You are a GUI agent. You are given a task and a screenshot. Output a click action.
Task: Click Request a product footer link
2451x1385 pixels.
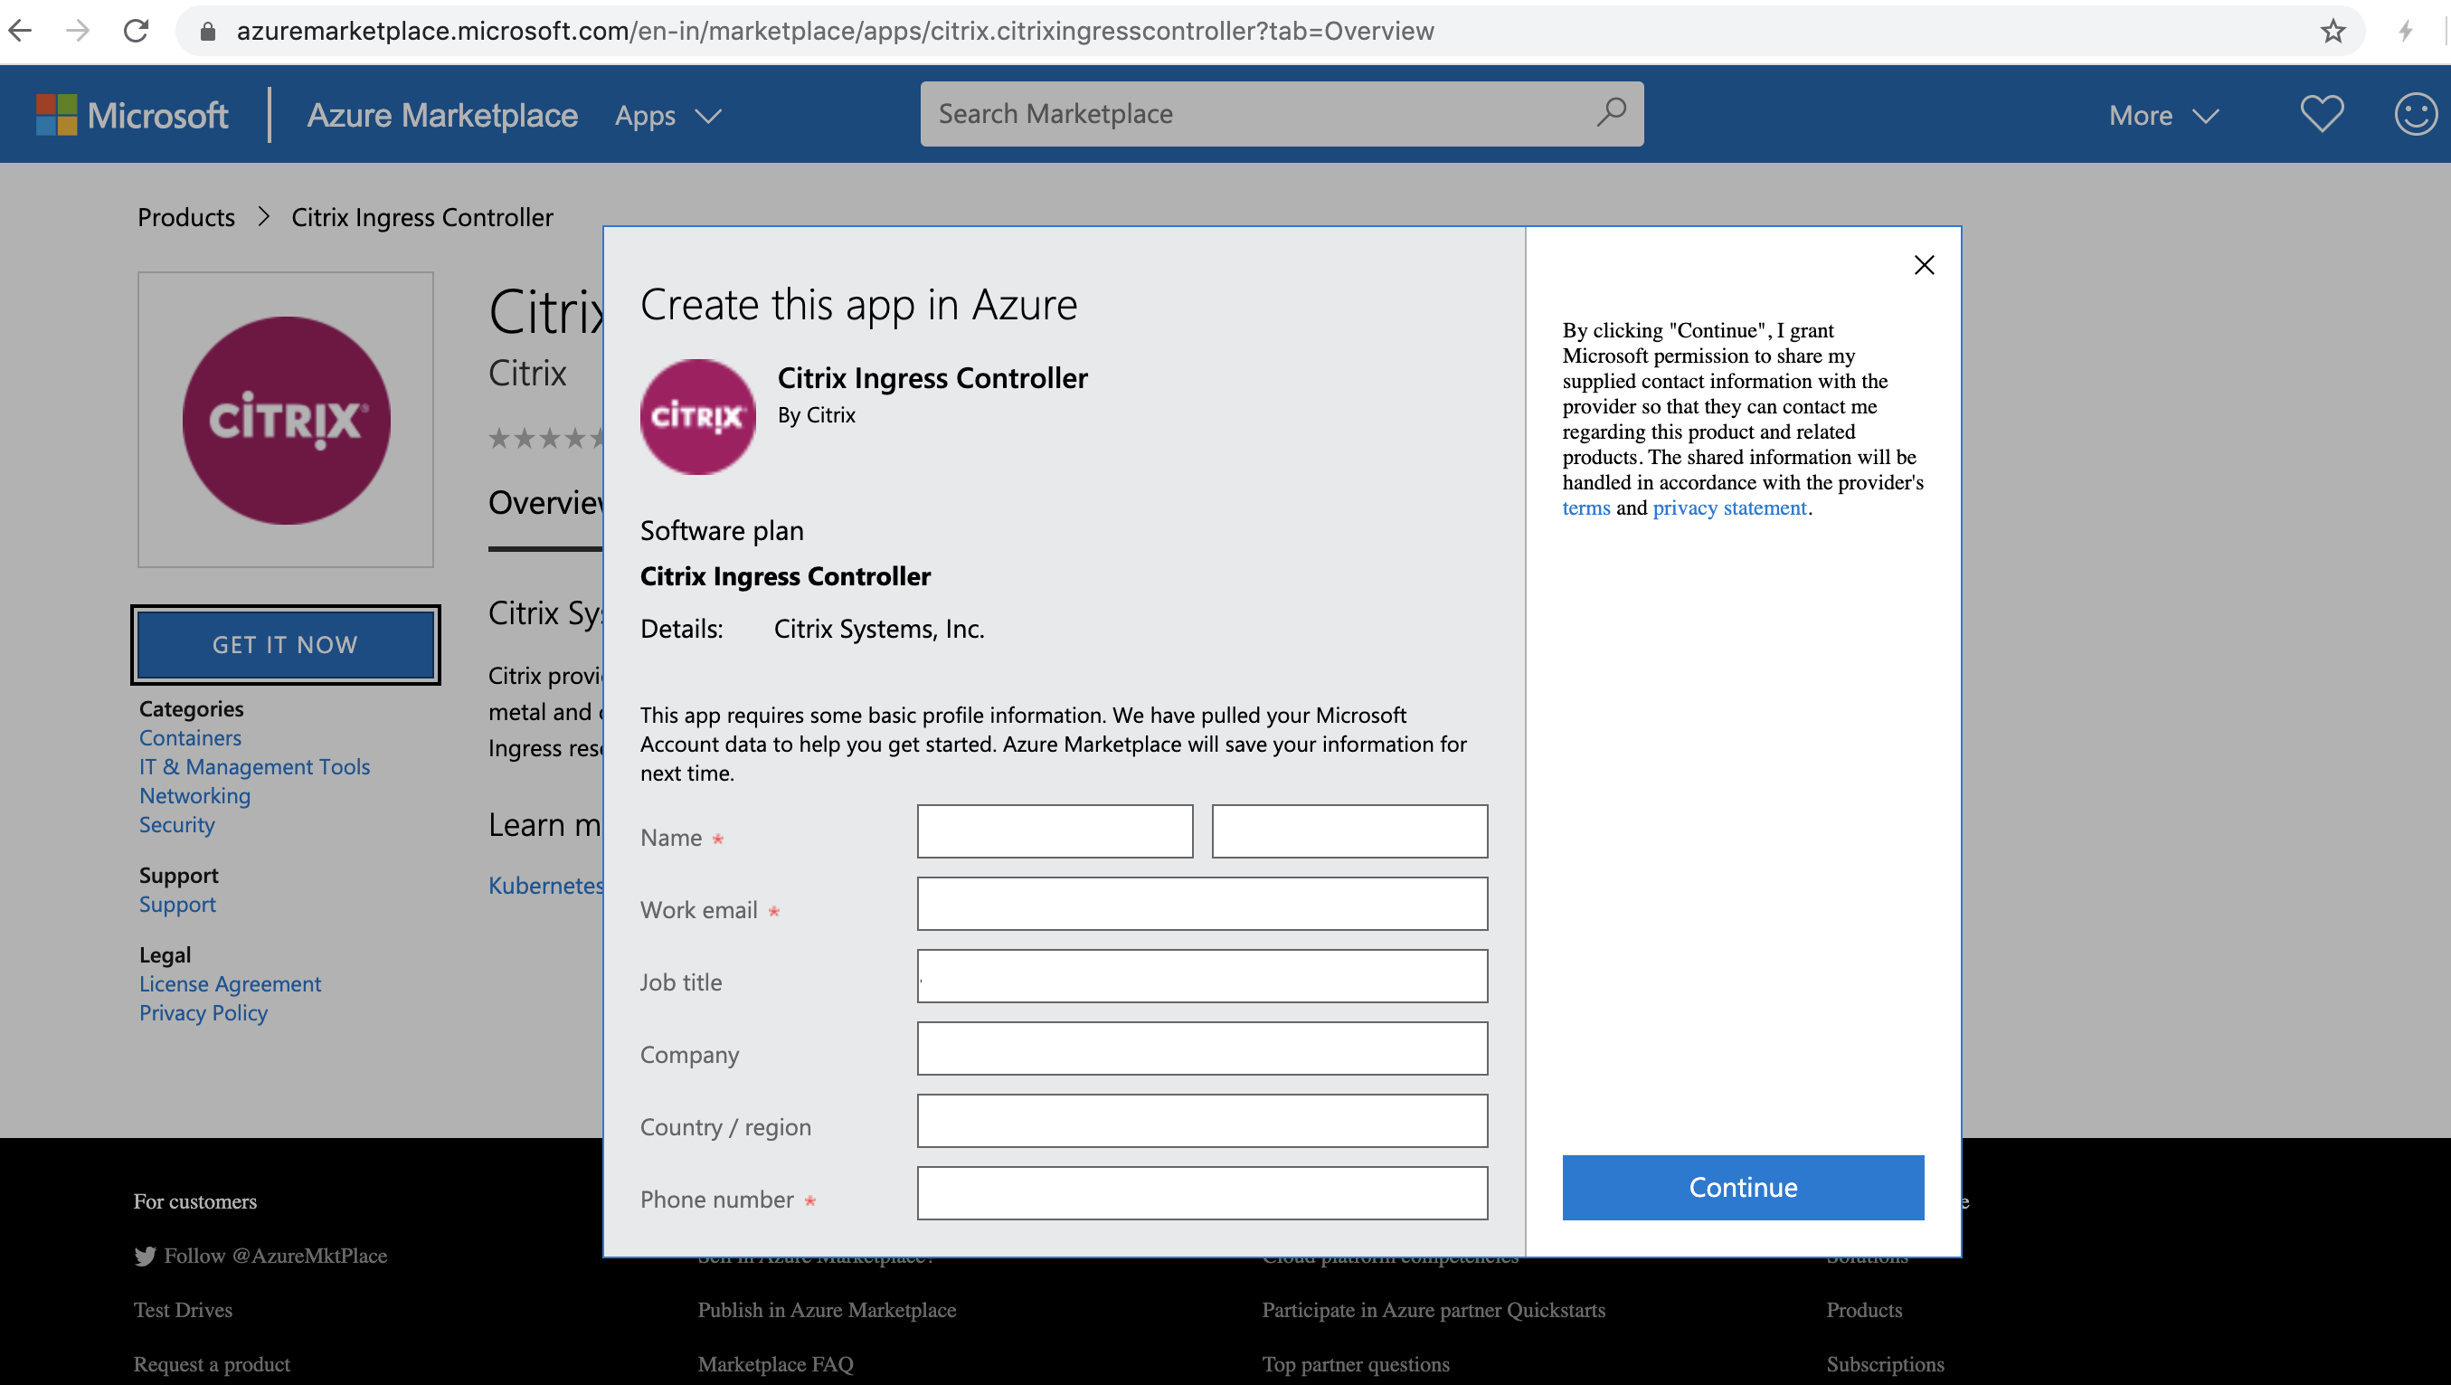[213, 1364]
